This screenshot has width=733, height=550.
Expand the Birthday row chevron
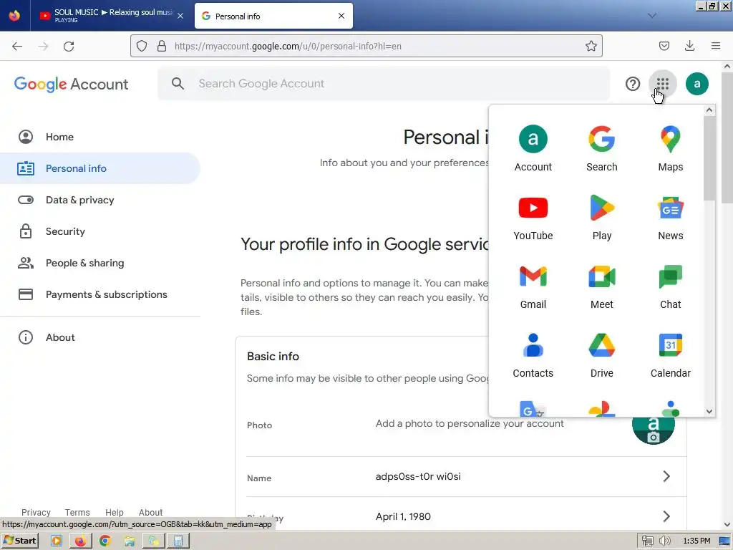pos(666,516)
